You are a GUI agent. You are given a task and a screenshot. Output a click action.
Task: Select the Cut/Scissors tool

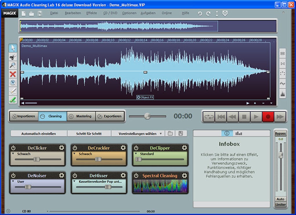pyautogui.click(x=13, y=57)
